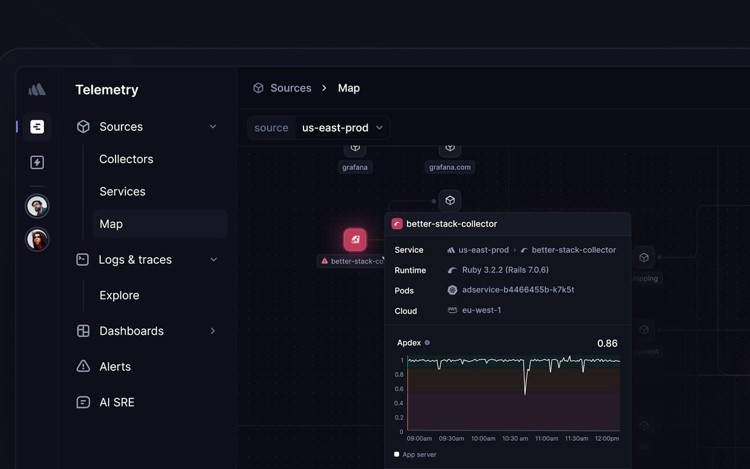Image resolution: width=750 pixels, height=469 pixels.
Task: Click the grafana.com node label
Action: tap(450, 166)
